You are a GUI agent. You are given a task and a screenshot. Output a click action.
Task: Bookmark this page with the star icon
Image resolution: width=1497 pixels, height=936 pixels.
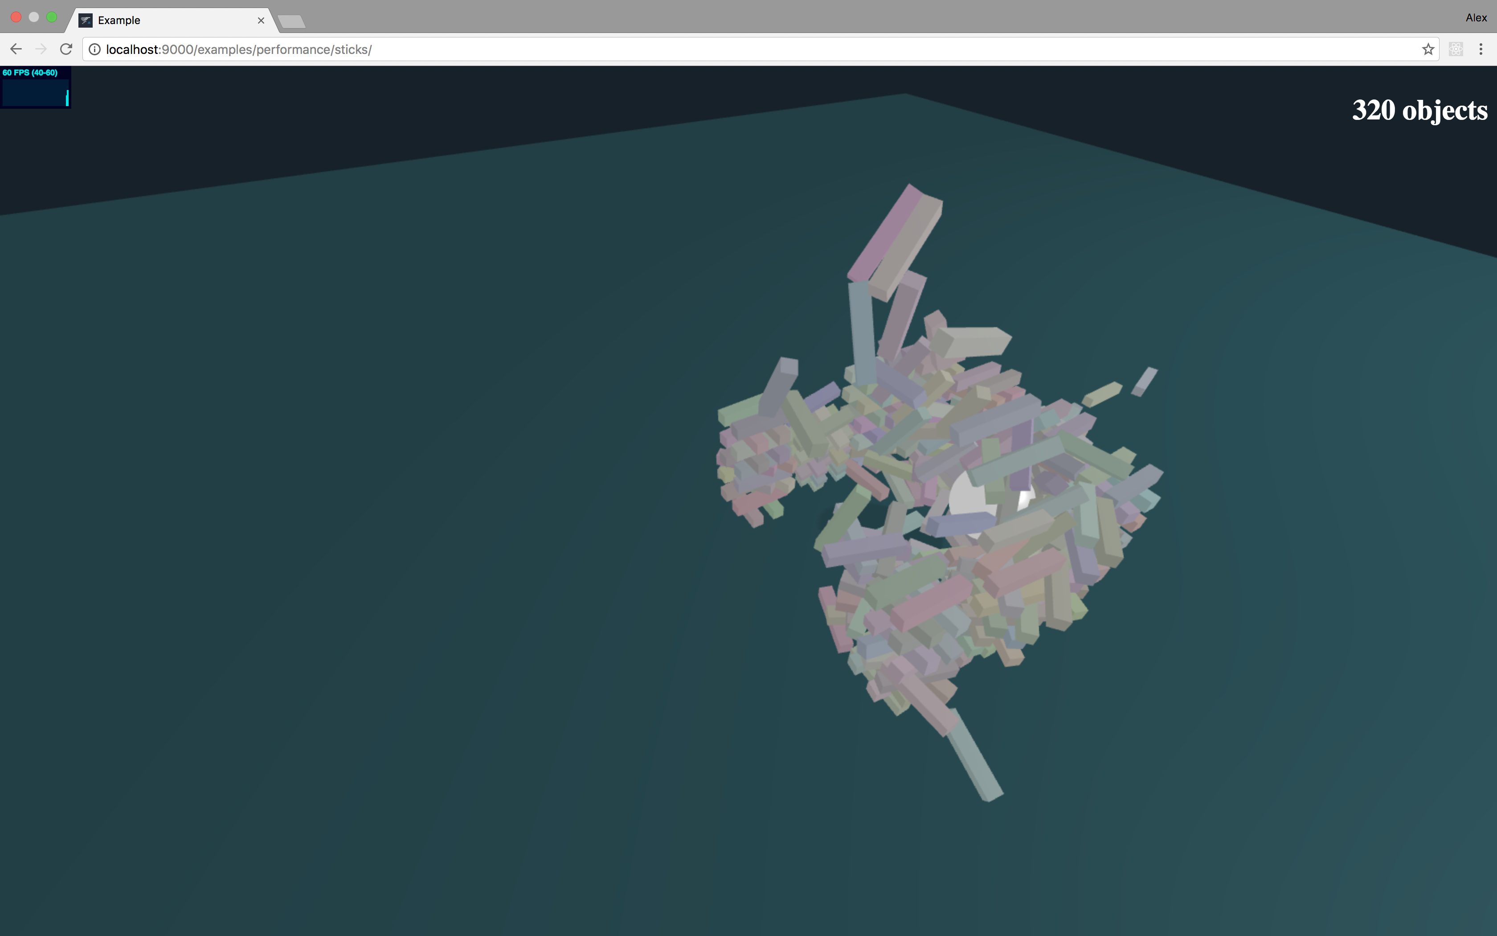coord(1427,49)
